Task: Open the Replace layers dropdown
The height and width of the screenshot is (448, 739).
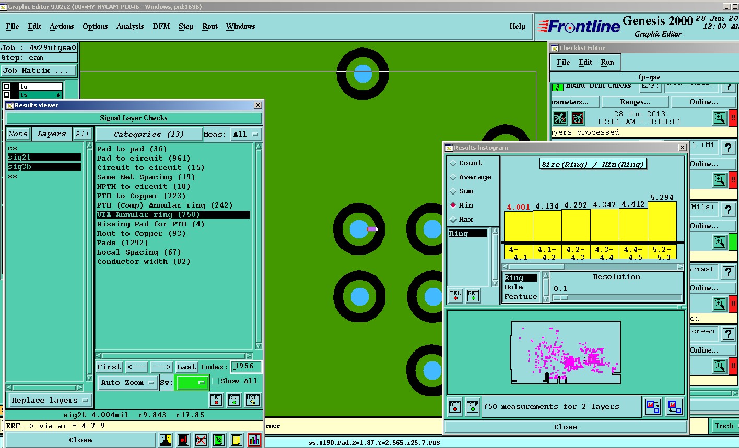Action: click(50, 401)
